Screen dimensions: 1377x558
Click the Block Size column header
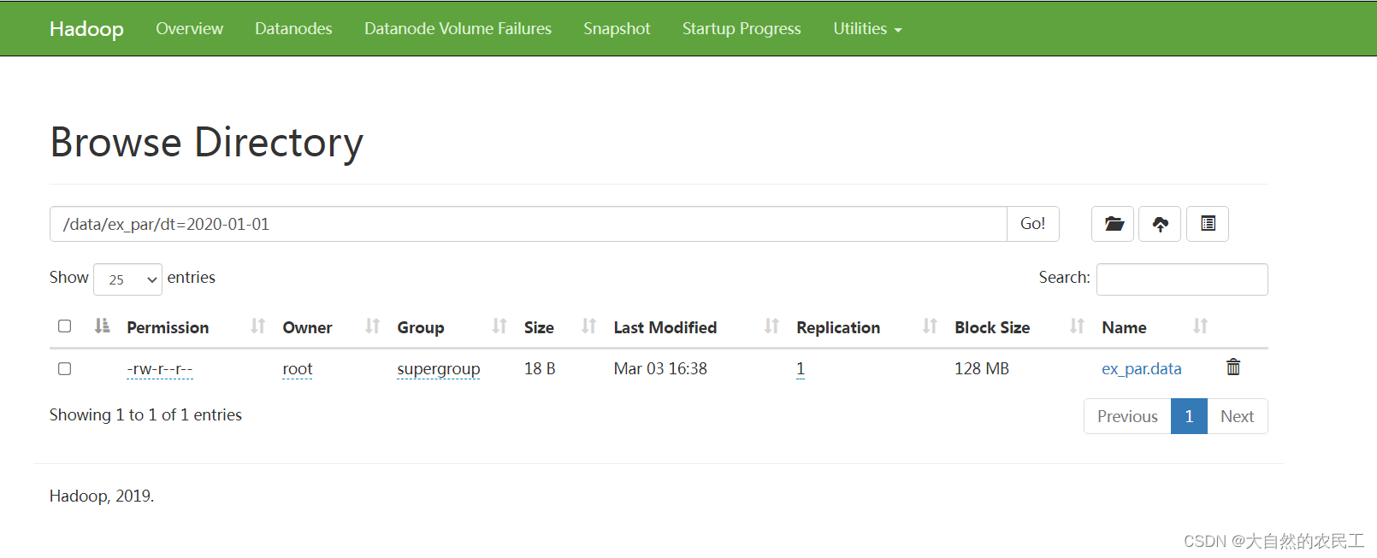click(992, 327)
